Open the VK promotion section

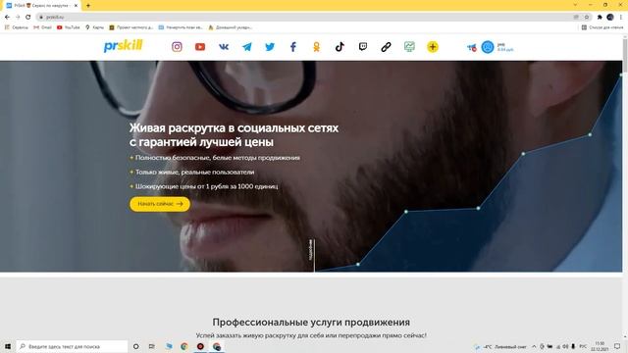pos(224,47)
